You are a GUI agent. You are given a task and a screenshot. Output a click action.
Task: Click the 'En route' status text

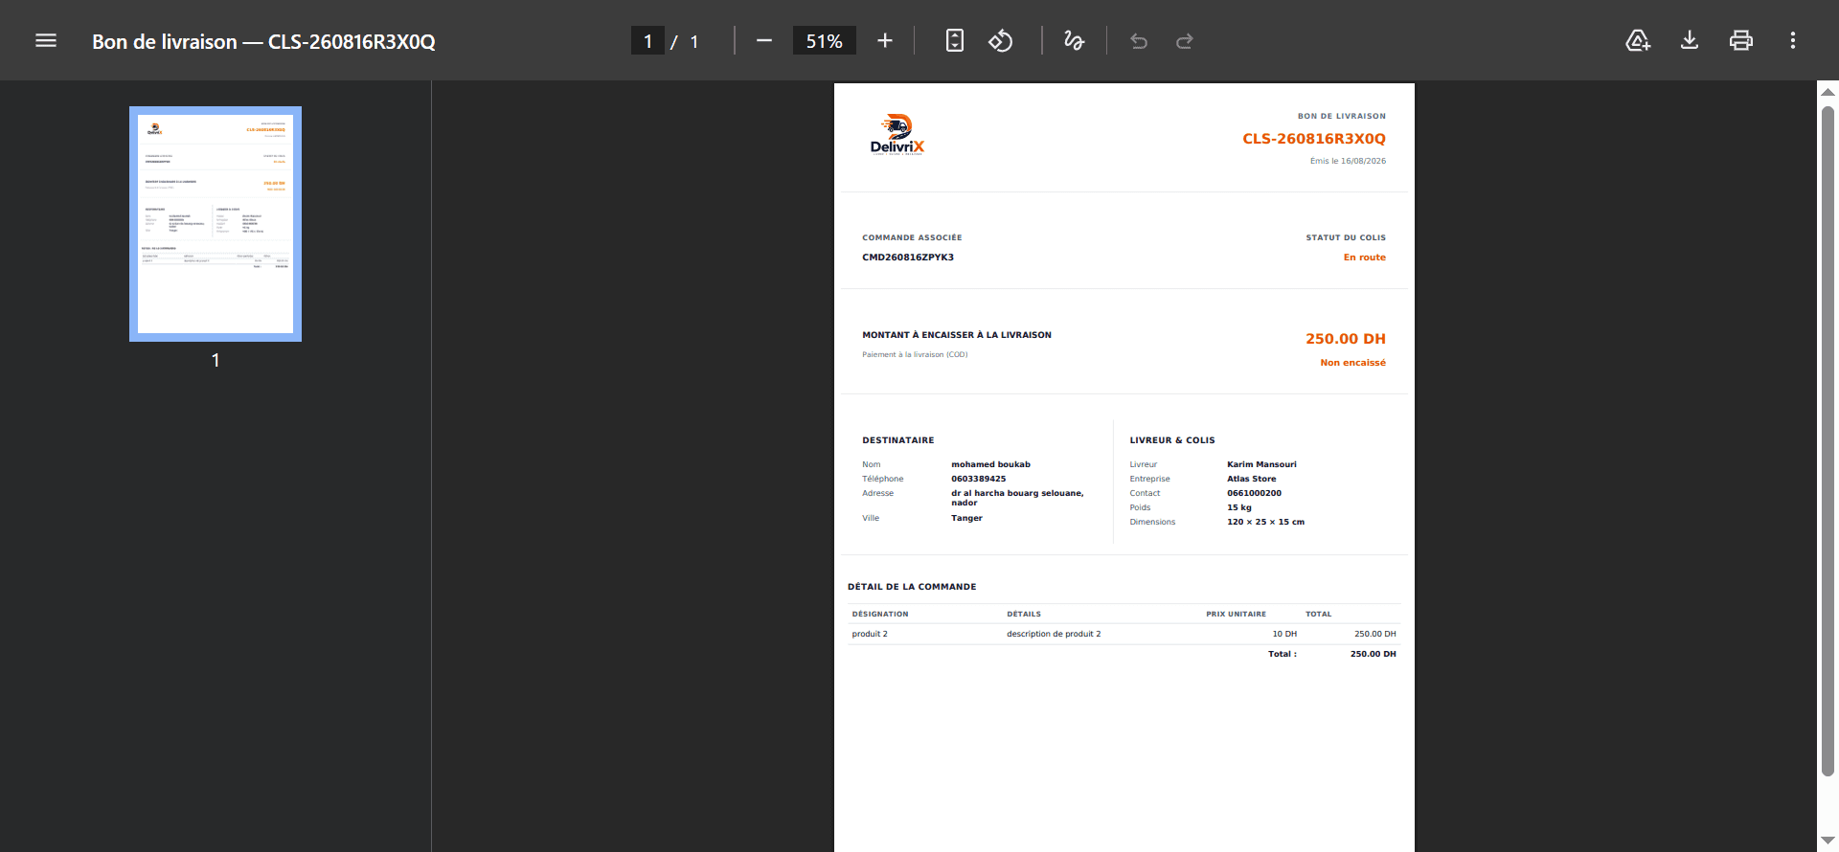(x=1364, y=258)
